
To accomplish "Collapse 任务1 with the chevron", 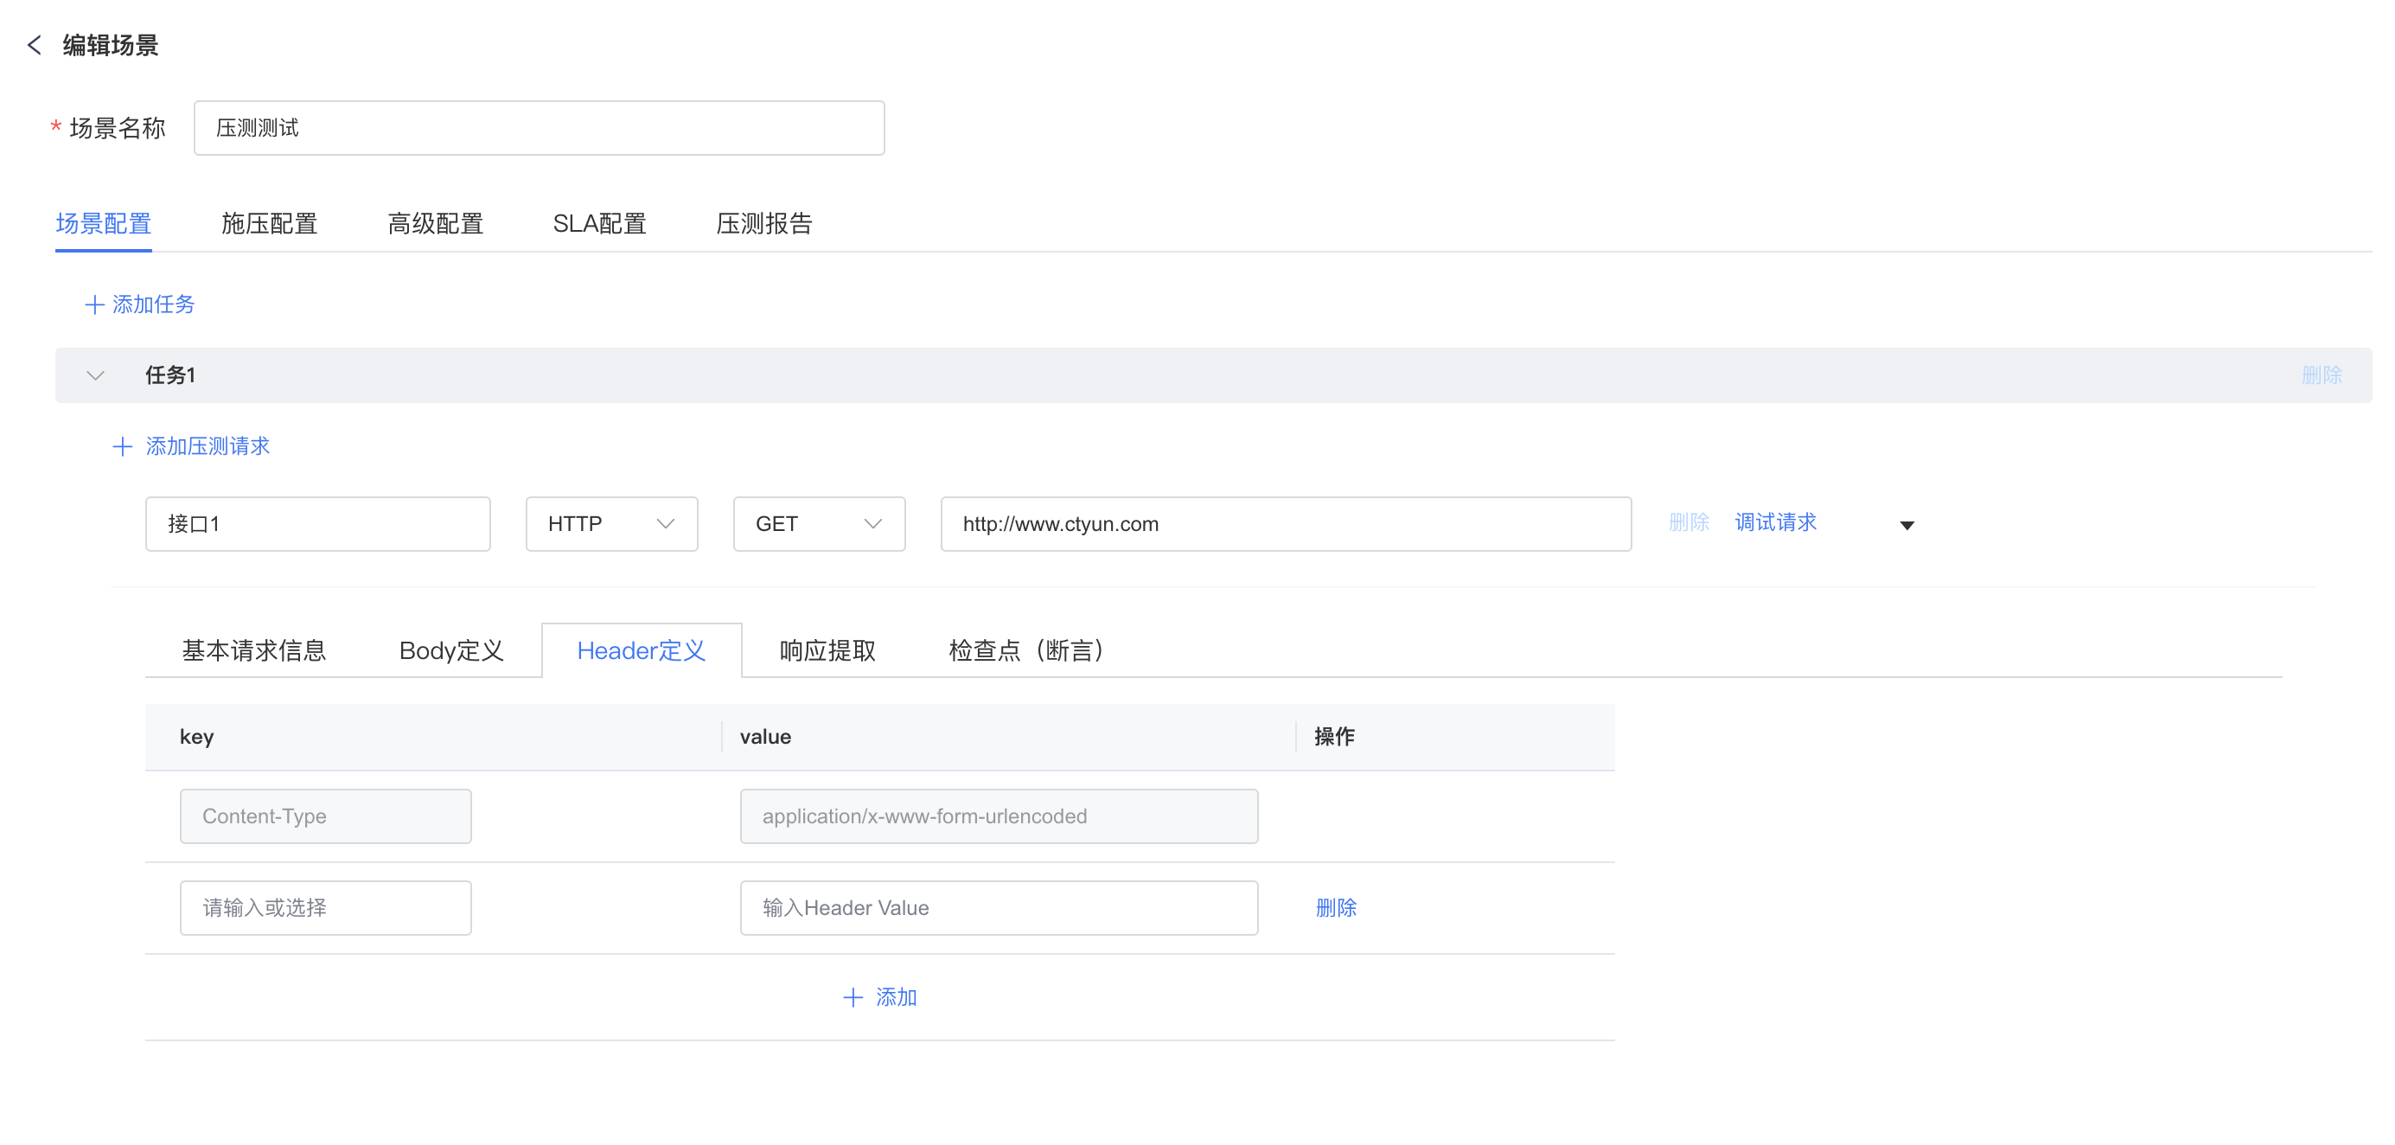I will pyautogui.click(x=95, y=376).
